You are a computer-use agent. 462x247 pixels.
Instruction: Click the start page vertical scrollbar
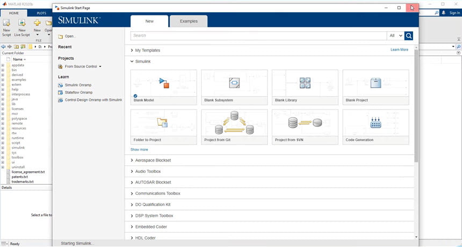click(416, 106)
